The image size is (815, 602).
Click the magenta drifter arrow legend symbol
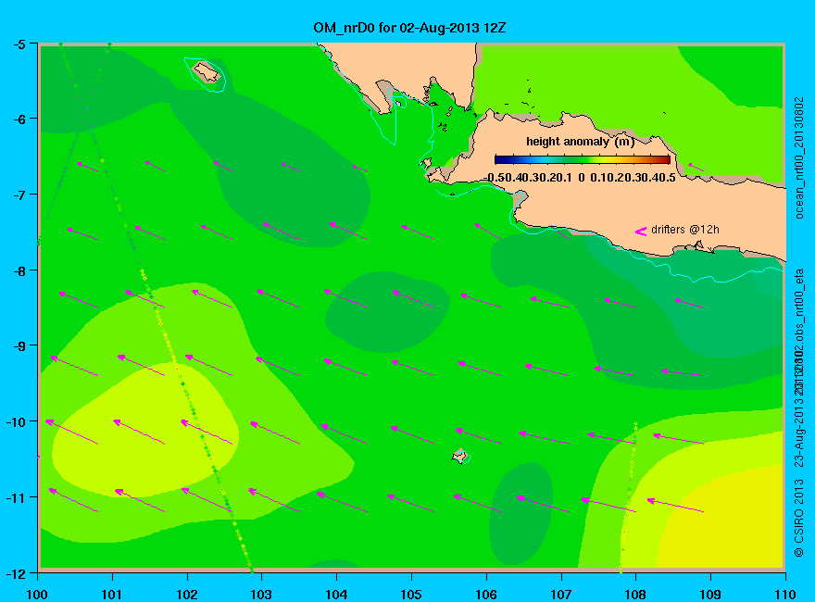640,232
